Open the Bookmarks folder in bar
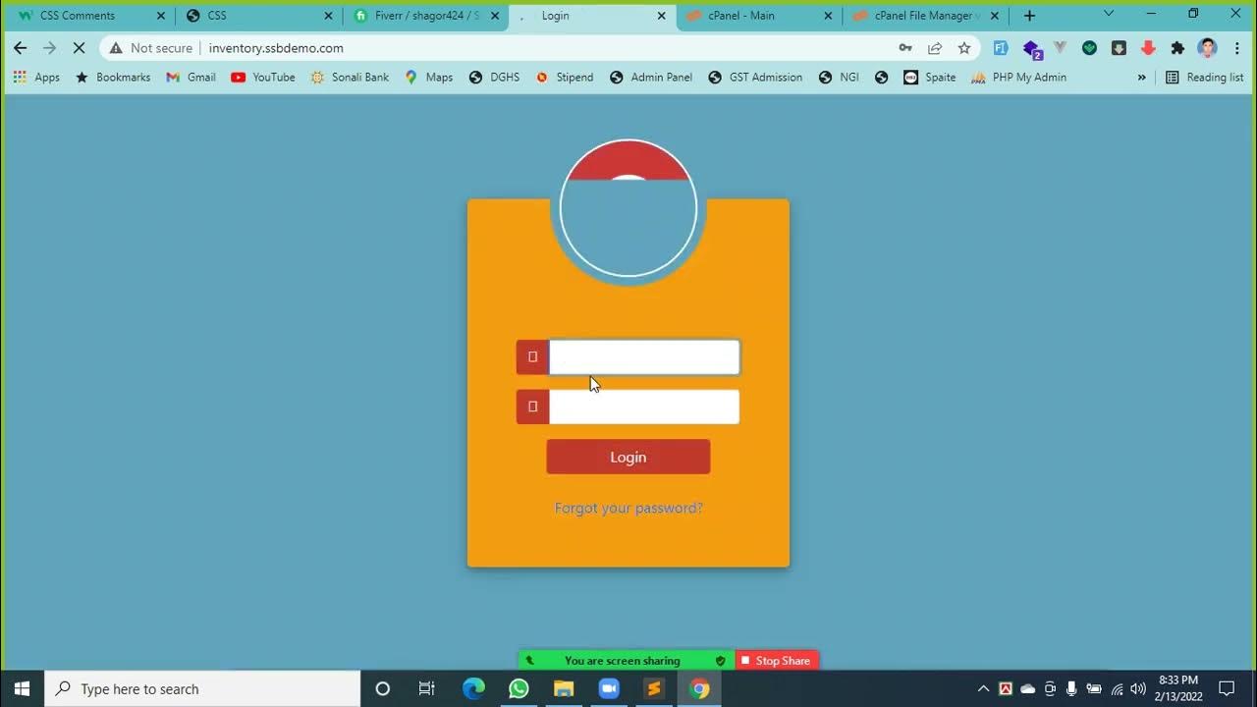 tap(113, 78)
